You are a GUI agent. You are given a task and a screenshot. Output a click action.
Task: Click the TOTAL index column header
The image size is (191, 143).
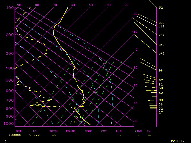tap(54, 131)
